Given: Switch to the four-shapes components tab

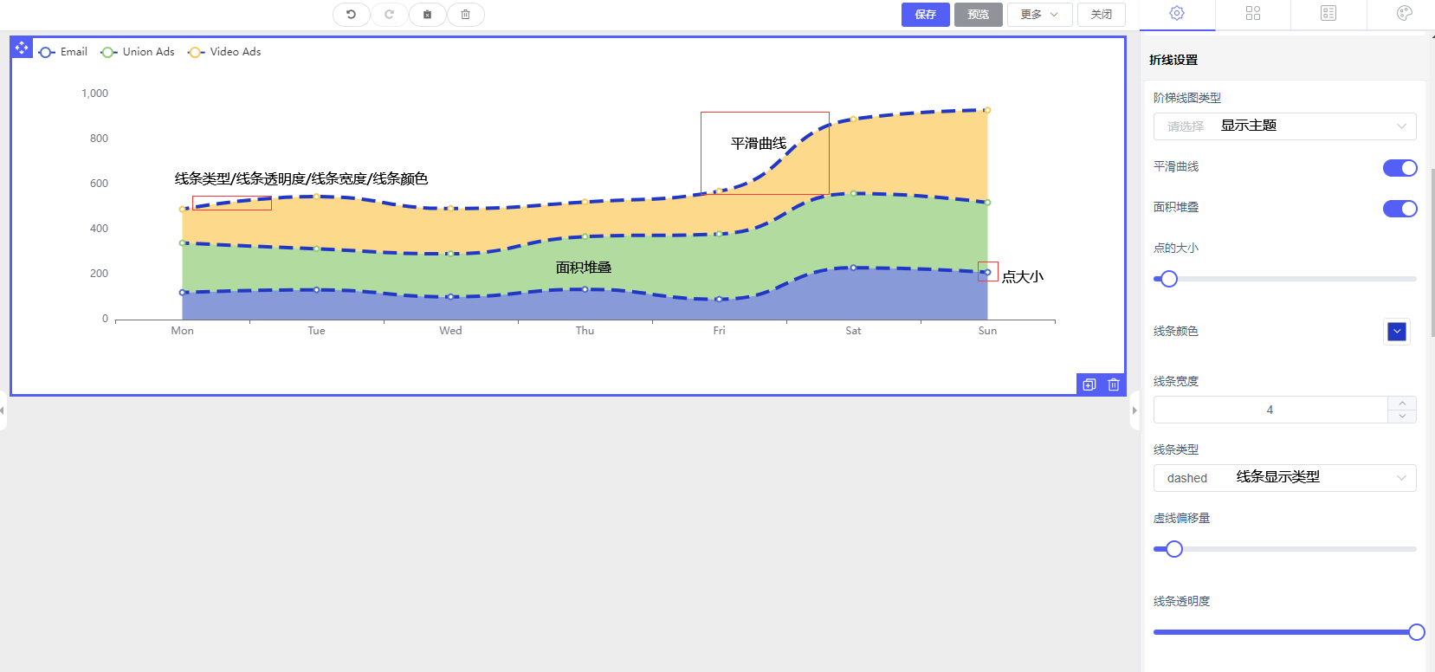Looking at the screenshot, I should pyautogui.click(x=1252, y=13).
